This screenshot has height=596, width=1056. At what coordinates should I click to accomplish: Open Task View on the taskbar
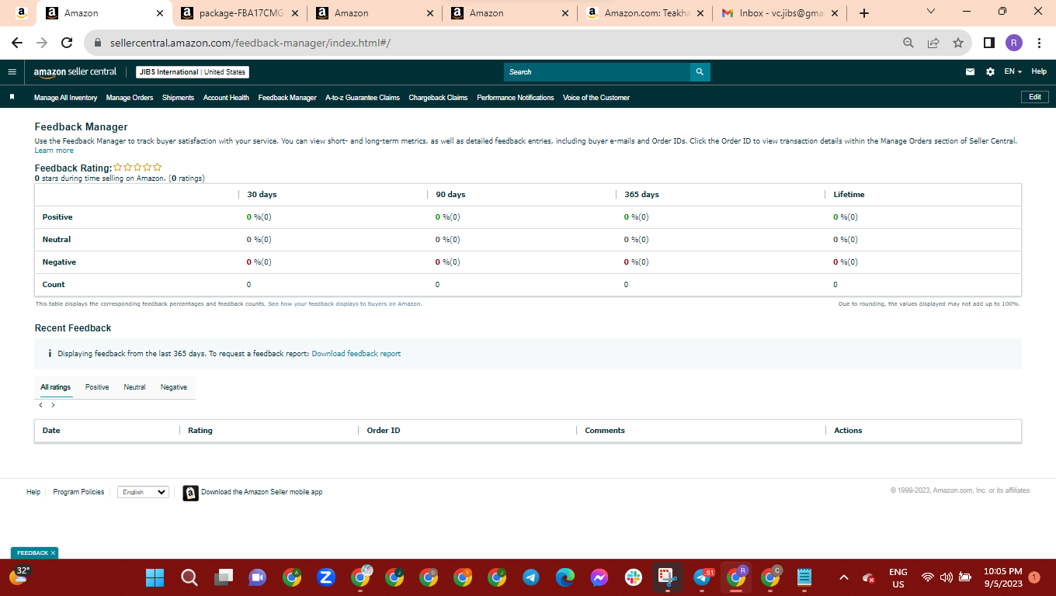[224, 577]
